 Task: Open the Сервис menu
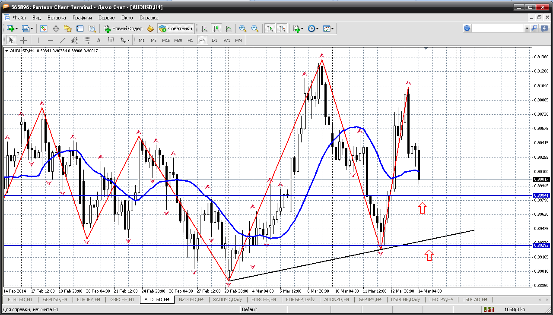106,18
